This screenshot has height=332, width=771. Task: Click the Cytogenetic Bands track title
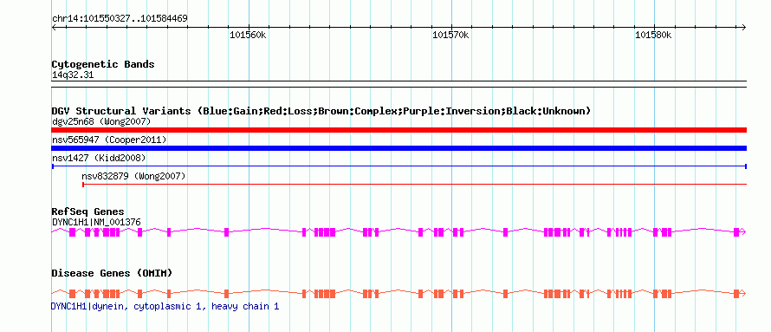pos(103,64)
